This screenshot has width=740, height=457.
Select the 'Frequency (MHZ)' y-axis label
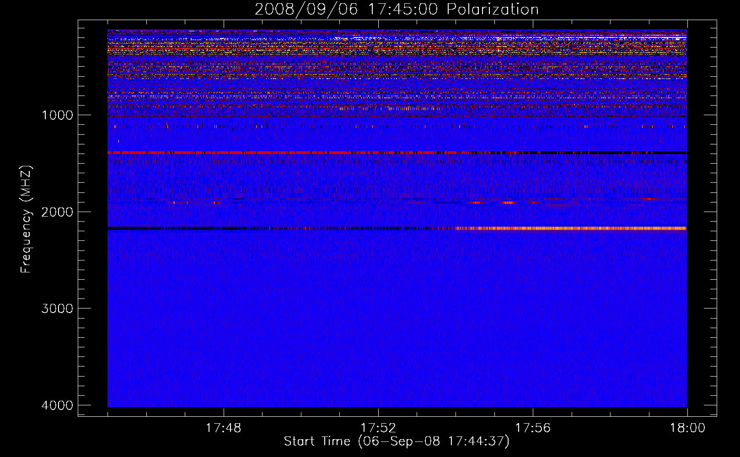coord(27,219)
